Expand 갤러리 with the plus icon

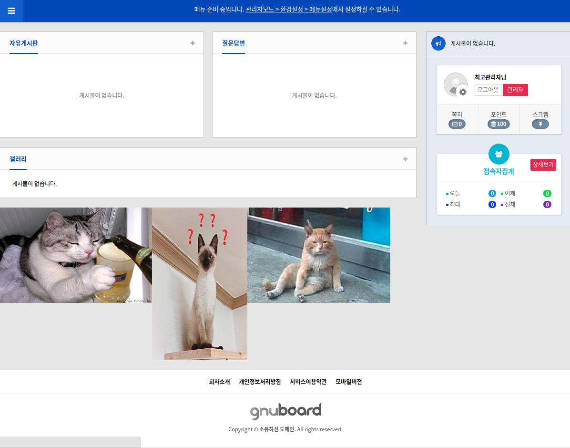tap(405, 159)
